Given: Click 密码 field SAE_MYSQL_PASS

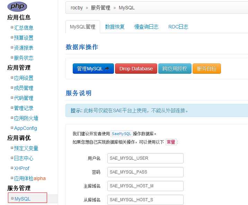Looking at the screenshot, I should coord(145,172).
